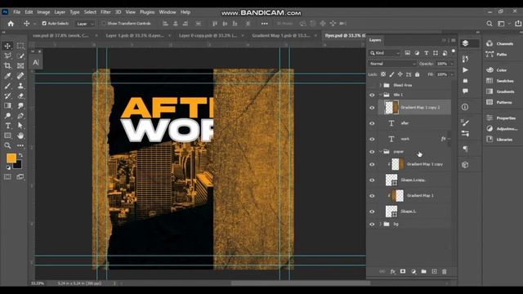Open the File menu
Screen dimensions: 523x294
click(x=16, y=12)
